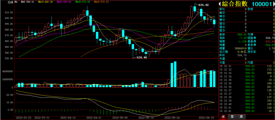Click the 委比 label

[x=222, y=9]
